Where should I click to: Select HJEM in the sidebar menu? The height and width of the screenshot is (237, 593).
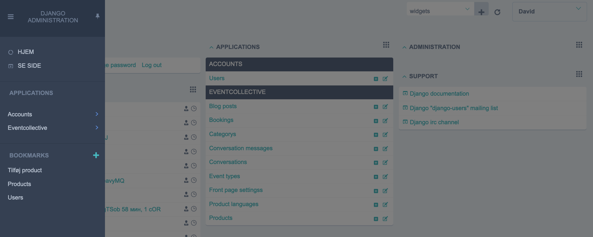(26, 52)
